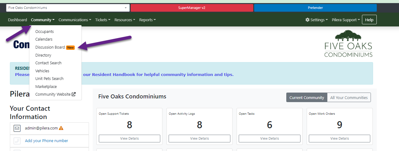
Task: Open the community selector dropdown
Action: click(68, 8)
